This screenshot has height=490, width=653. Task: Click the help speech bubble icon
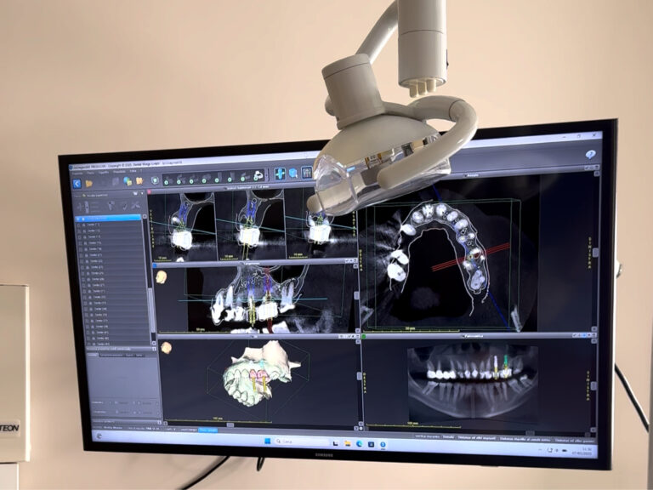591,152
